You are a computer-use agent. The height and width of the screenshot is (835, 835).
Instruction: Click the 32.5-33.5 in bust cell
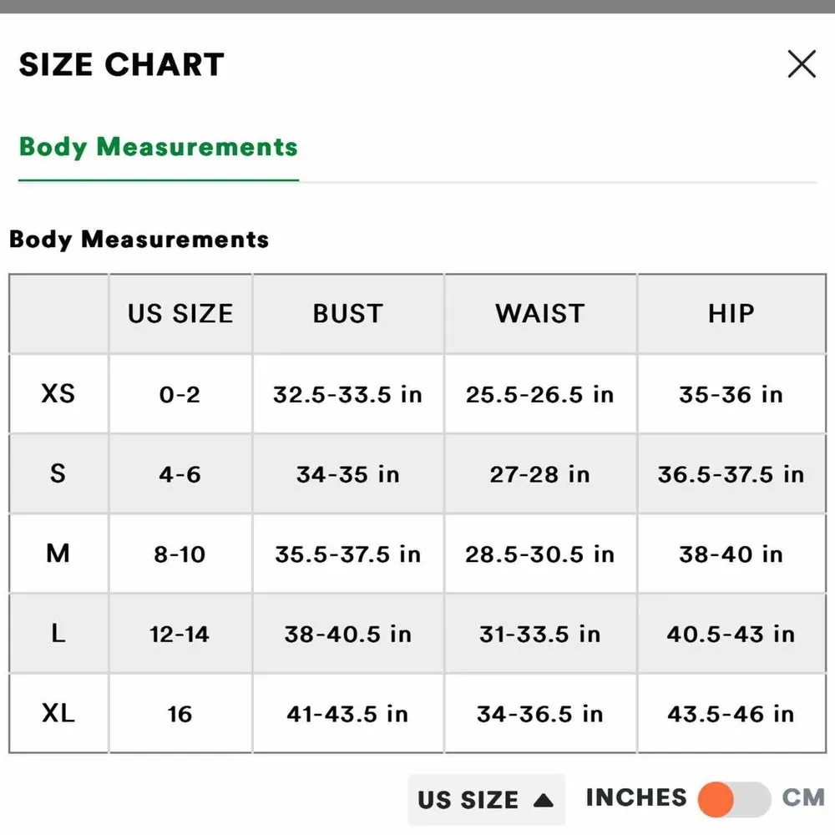pos(347,394)
